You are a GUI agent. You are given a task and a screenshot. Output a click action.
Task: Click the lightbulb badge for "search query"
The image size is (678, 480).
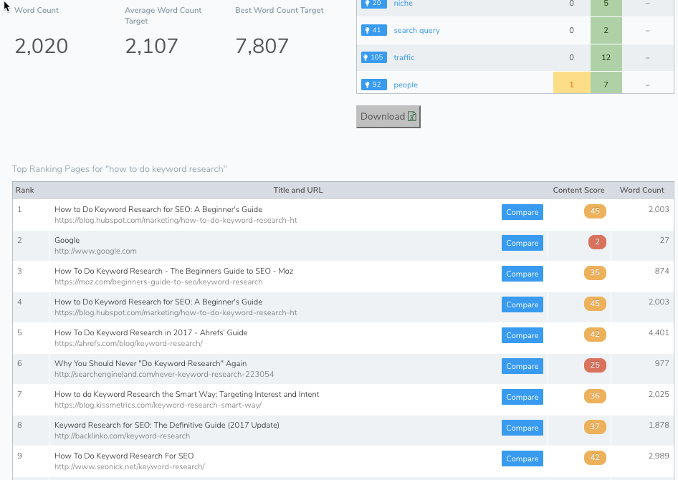[374, 30]
